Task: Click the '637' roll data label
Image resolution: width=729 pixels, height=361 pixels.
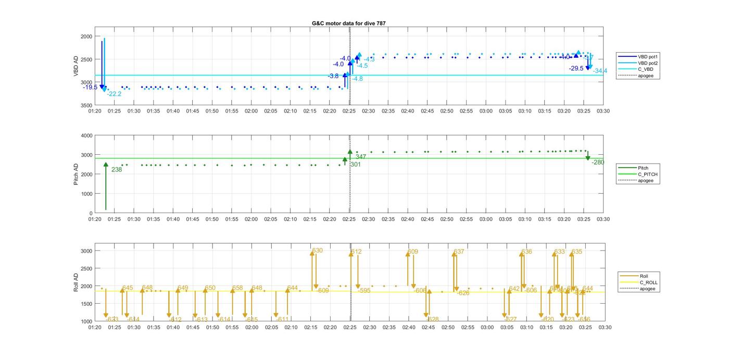Action: coord(459,252)
